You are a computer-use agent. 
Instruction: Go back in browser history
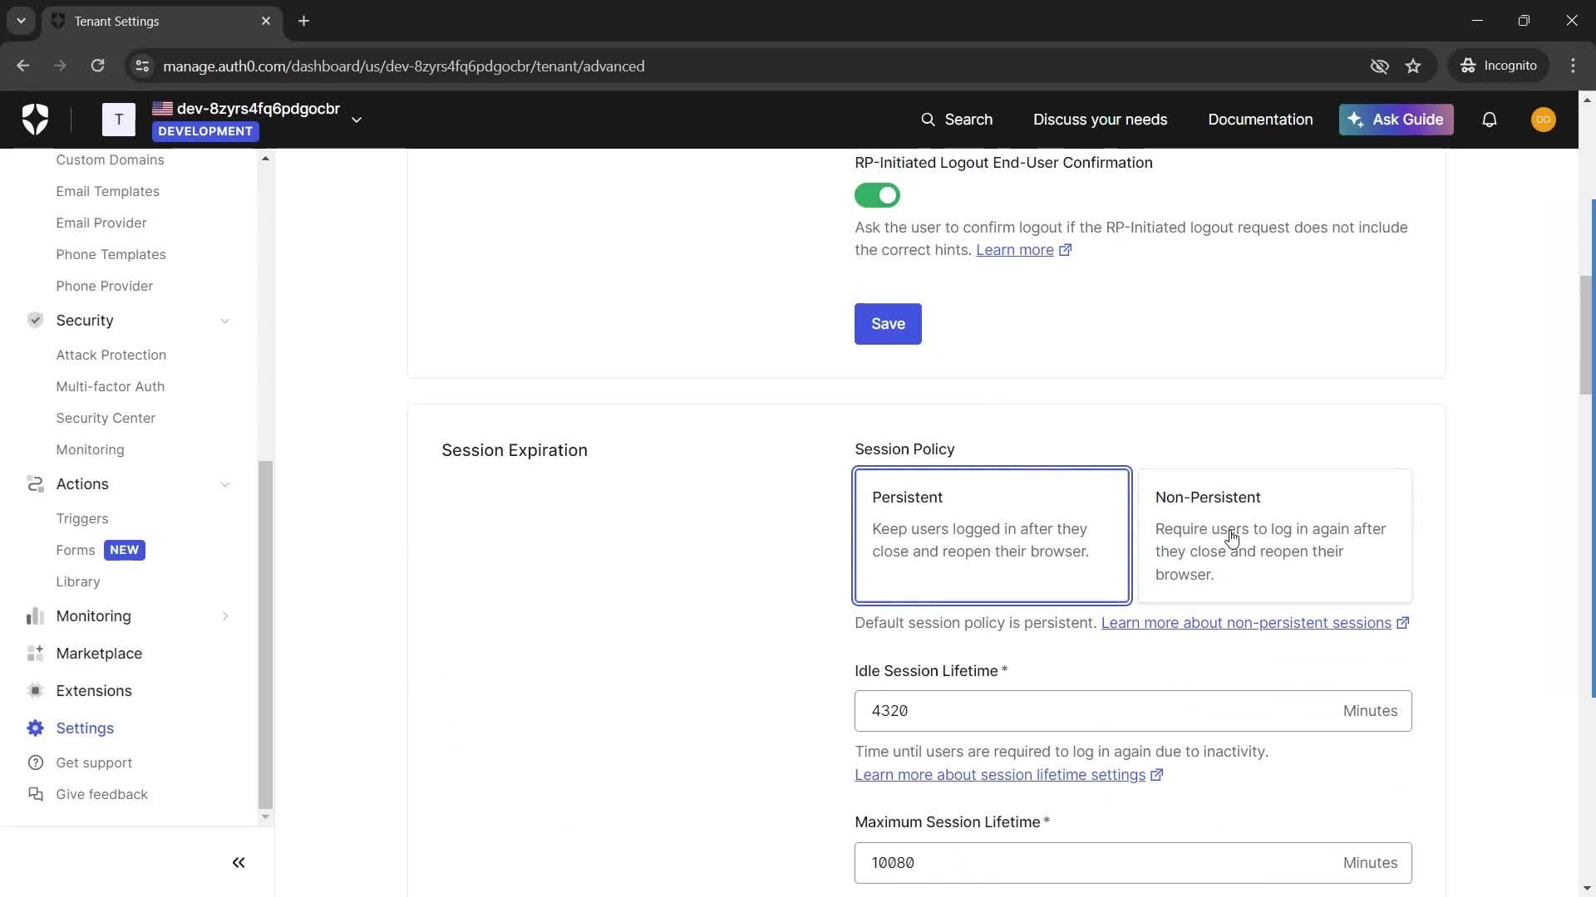point(23,66)
